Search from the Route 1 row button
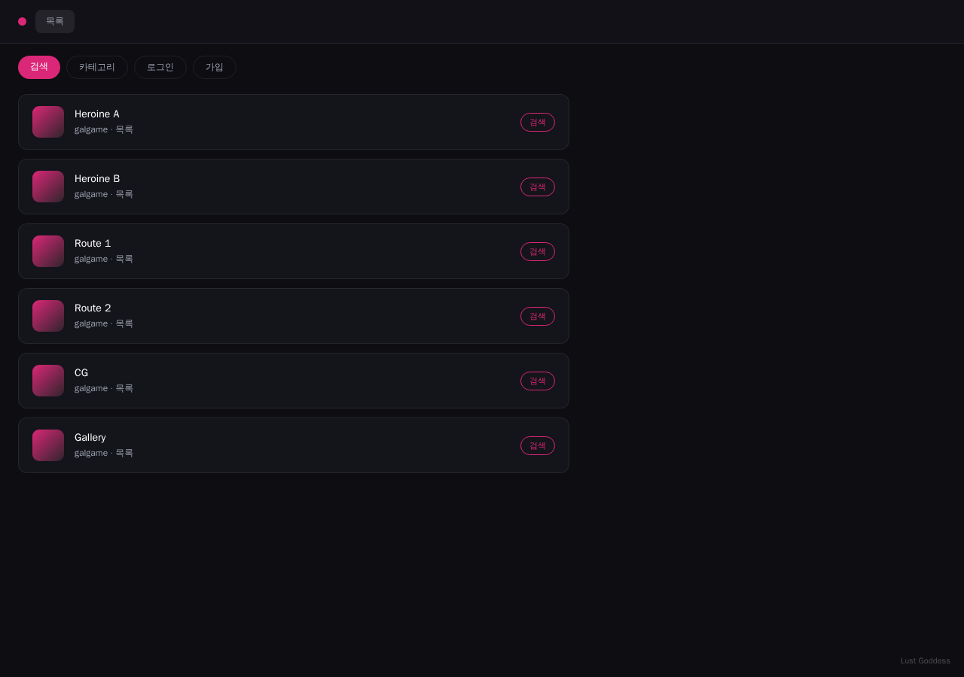This screenshot has height=677, width=964. pos(538,251)
